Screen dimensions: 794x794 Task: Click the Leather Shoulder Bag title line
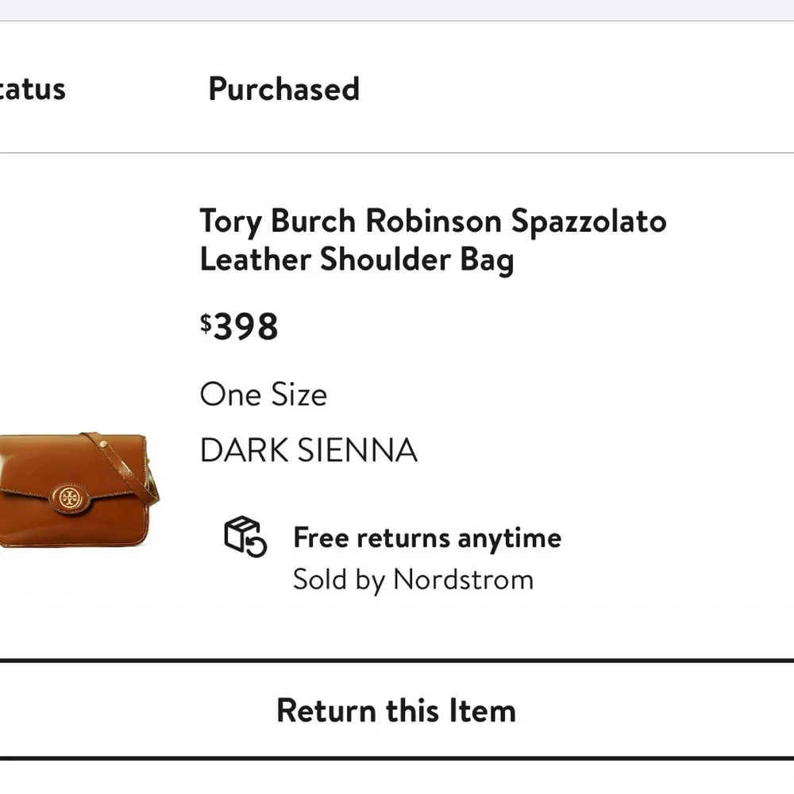click(x=357, y=260)
